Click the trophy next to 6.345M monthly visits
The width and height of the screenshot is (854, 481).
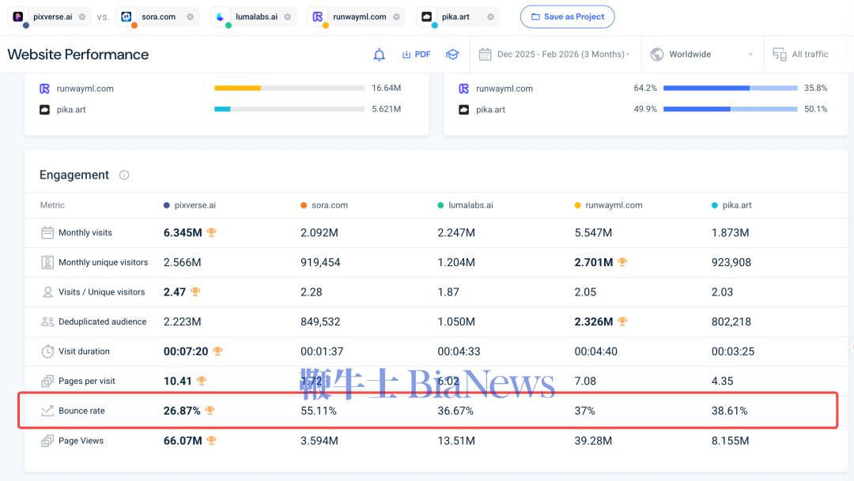211,233
